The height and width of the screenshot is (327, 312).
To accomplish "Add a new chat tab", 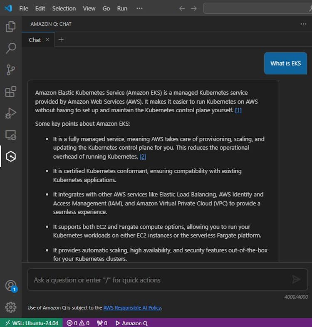I will (61, 40).
